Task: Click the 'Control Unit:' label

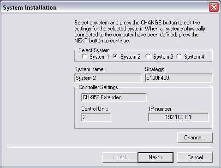Action: coord(95,109)
